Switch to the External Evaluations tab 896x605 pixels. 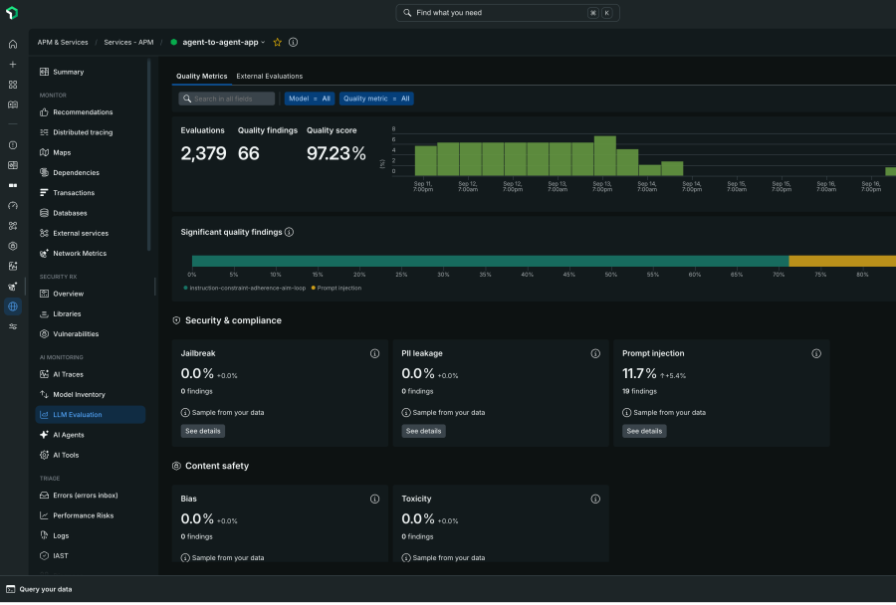(x=270, y=76)
